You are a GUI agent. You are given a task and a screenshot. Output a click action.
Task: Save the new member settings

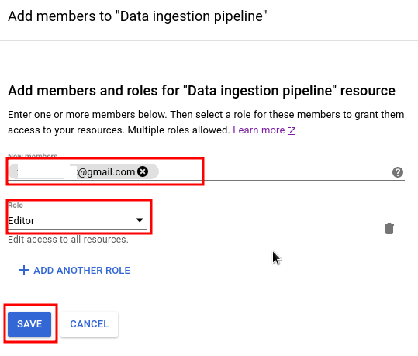29,324
